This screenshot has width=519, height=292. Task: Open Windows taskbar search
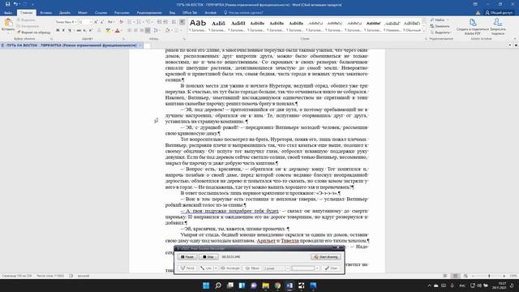pyautogui.click(x=218, y=286)
